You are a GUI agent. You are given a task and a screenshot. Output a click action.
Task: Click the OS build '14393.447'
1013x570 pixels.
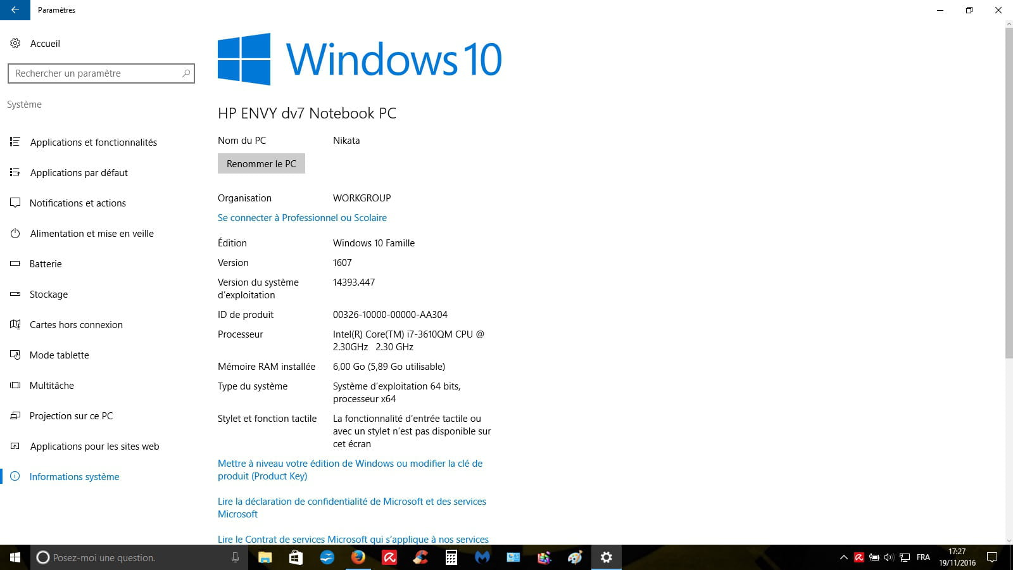click(x=354, y=282)
